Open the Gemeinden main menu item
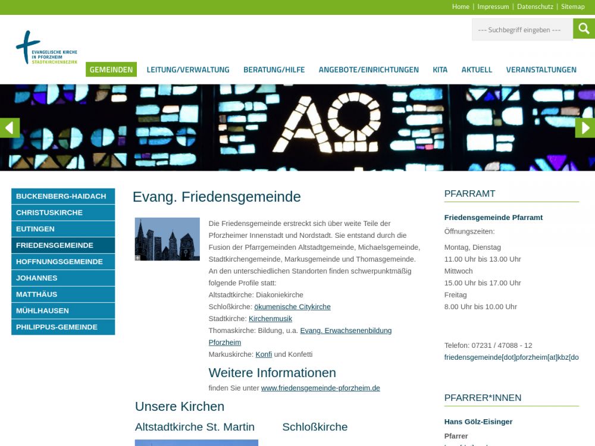 [x=111, y=70]
